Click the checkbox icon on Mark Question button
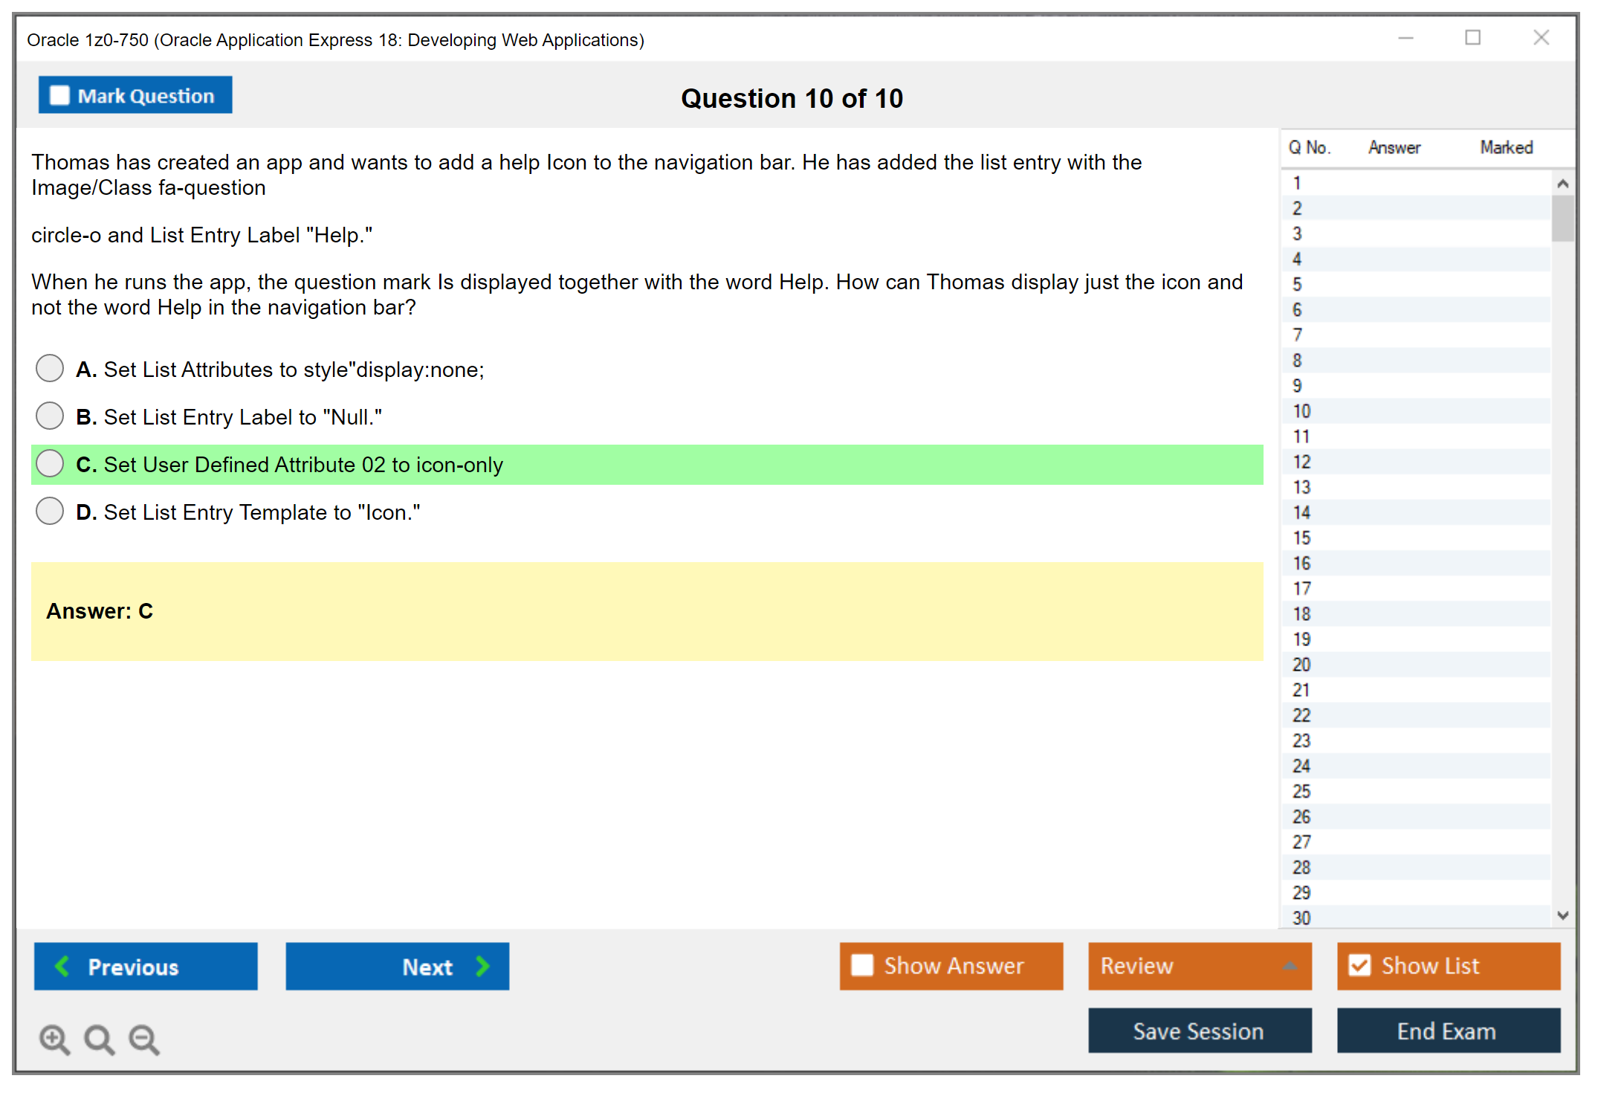This screenshot has height=1093, width=1598. coord(59,94)
